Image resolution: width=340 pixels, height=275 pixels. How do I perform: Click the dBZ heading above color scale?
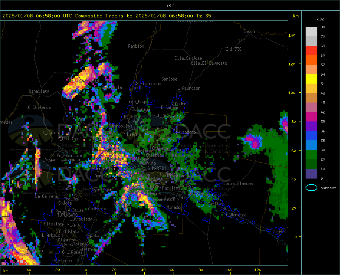click(x=320, y=19)
